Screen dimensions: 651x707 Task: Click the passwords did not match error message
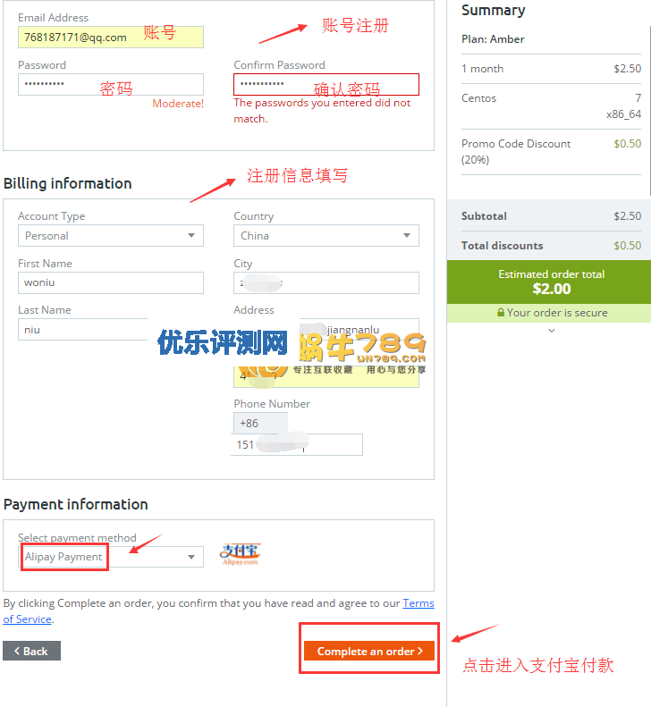(322, 111)
